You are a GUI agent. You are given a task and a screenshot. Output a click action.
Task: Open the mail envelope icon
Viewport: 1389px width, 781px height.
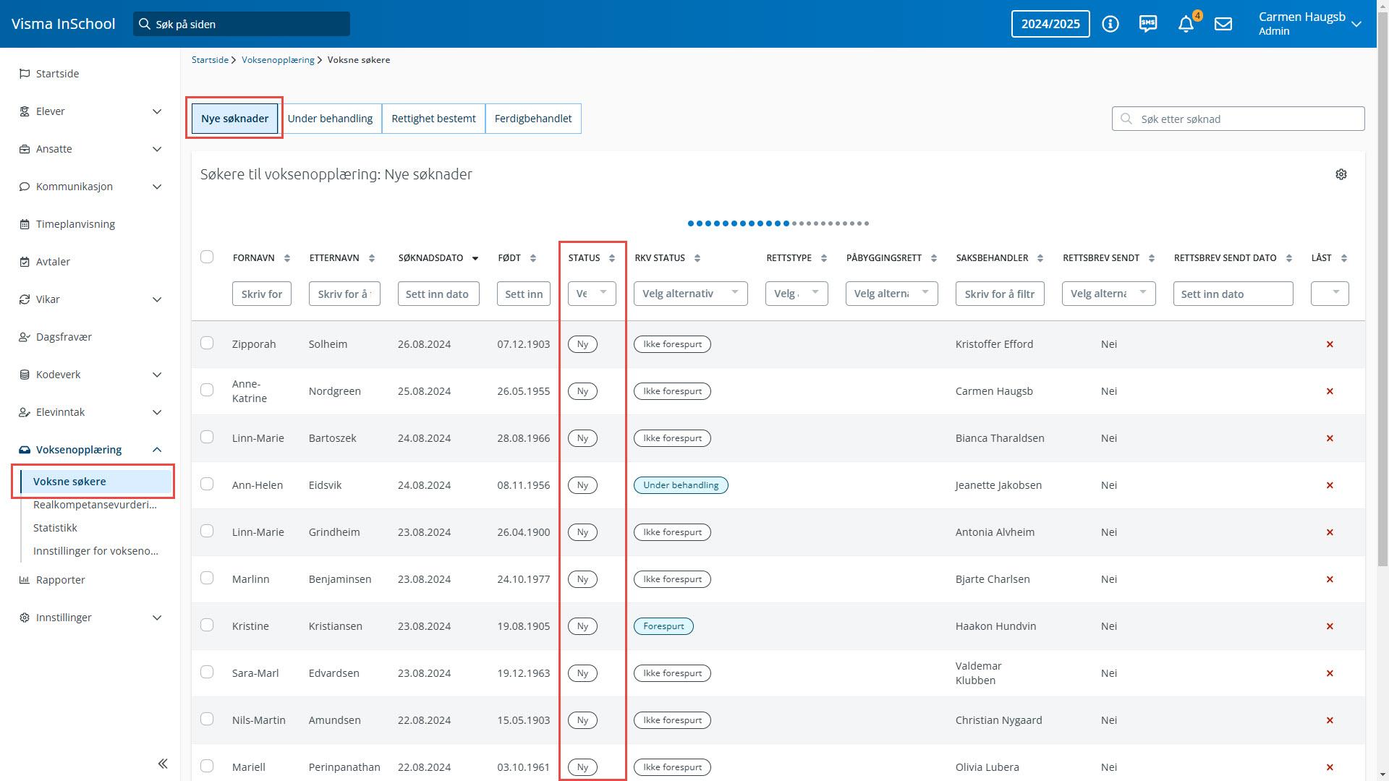[x=1223, y=24]
